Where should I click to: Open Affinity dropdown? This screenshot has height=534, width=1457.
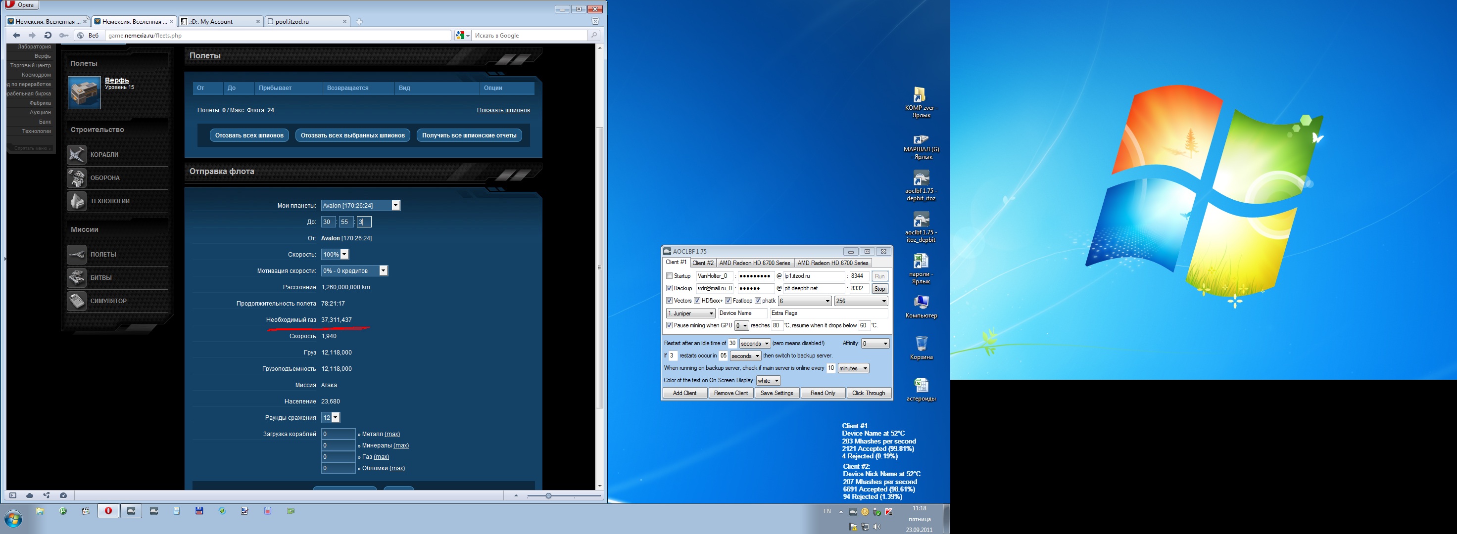pos(875,344)
